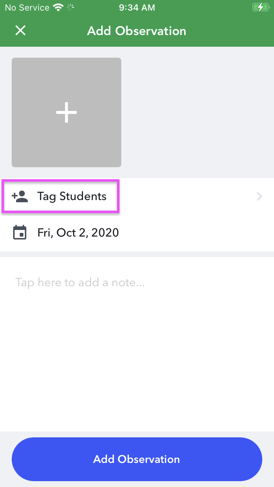Tap the charging battery icon in status bar
This screenshot has width=274, height=487.
tap(261, 7)
